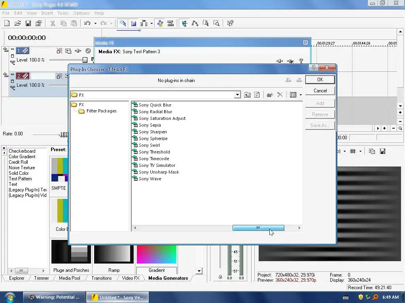Screen dimensions: 405x303
Task: Select the Sony Unsharp Mask plug-in
Action: point(156,172)
